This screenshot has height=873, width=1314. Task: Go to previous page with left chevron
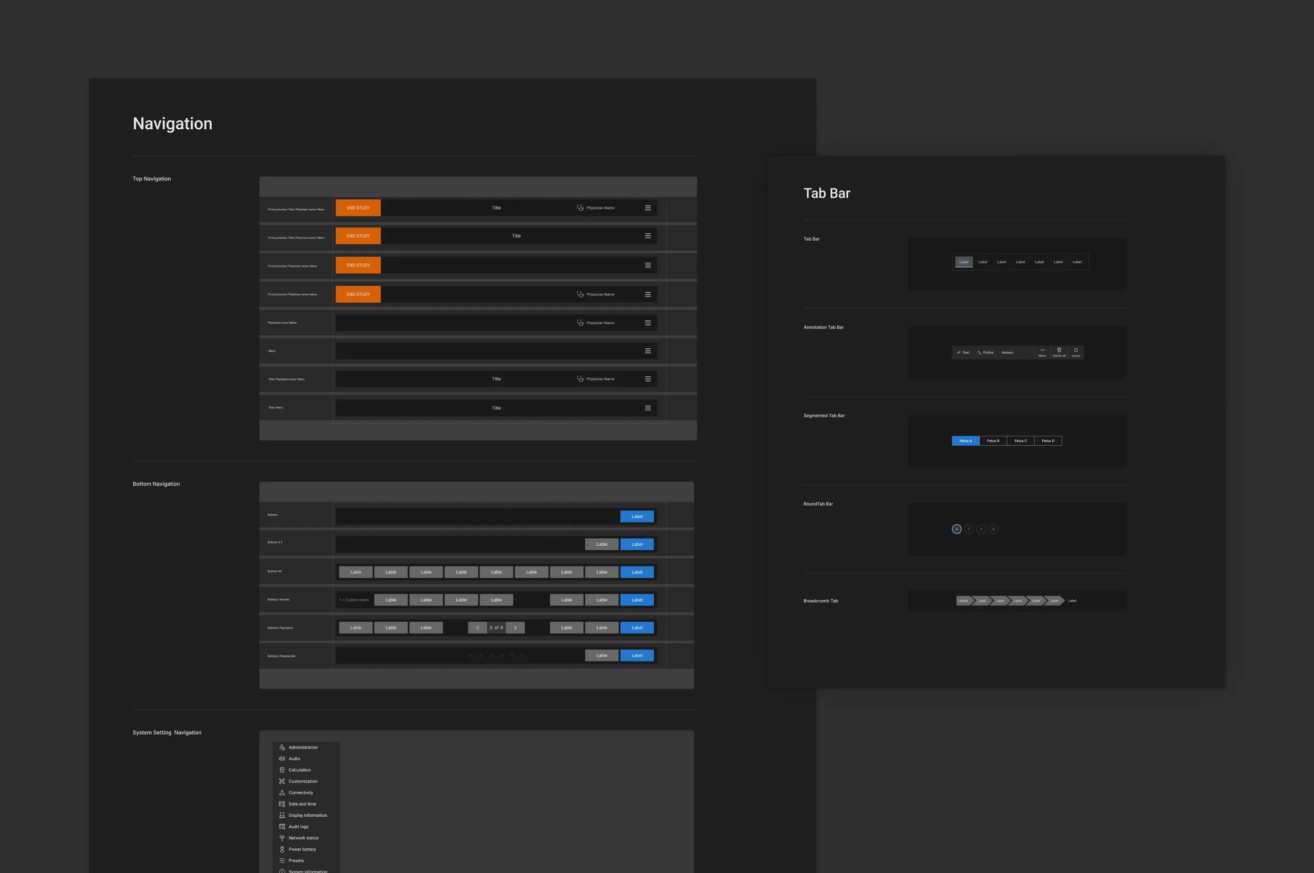click(477, 628)
